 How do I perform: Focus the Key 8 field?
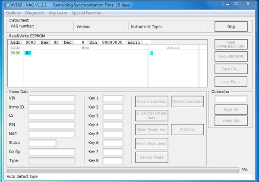pos(113,161)
